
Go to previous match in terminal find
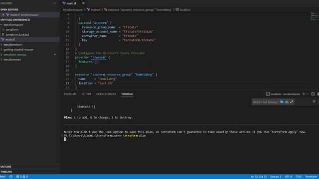point(314,102)
